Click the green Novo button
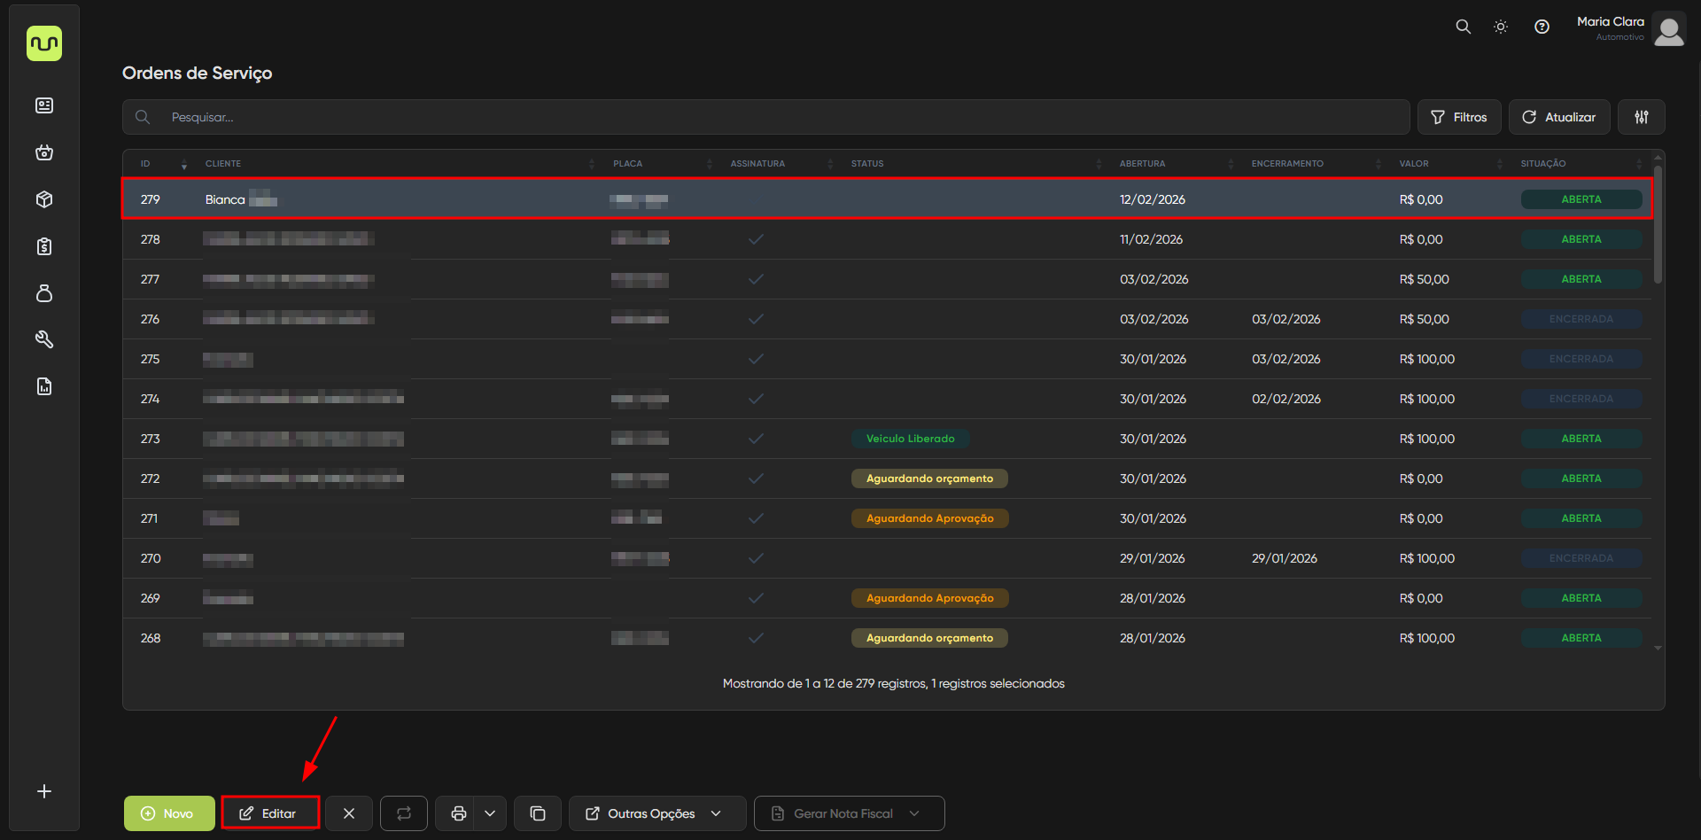The height and width of the screenshot is (840, 1701). click(x=169, y=813)
